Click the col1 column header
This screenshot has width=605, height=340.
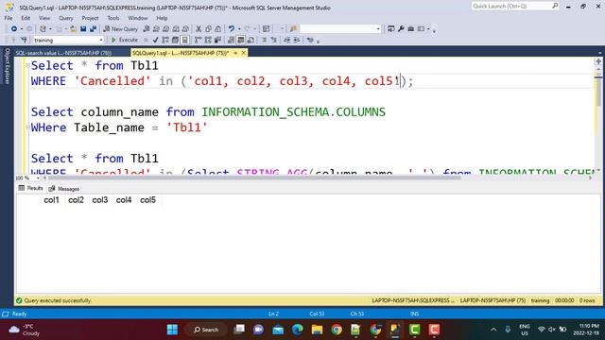[51, 200]
